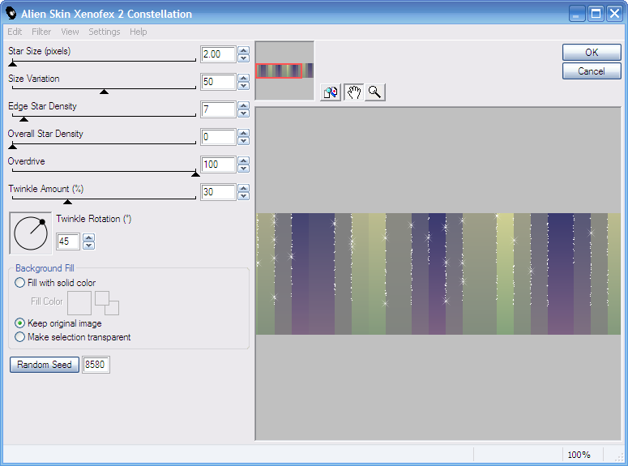
Task: Select Keep original image option
Action: [19, 323]
